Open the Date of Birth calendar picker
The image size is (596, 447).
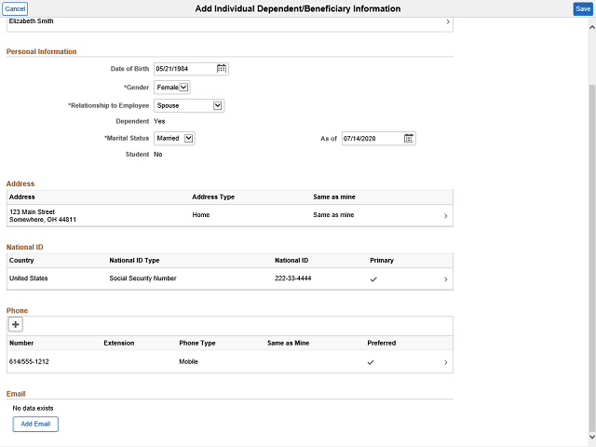coord(222,69)
